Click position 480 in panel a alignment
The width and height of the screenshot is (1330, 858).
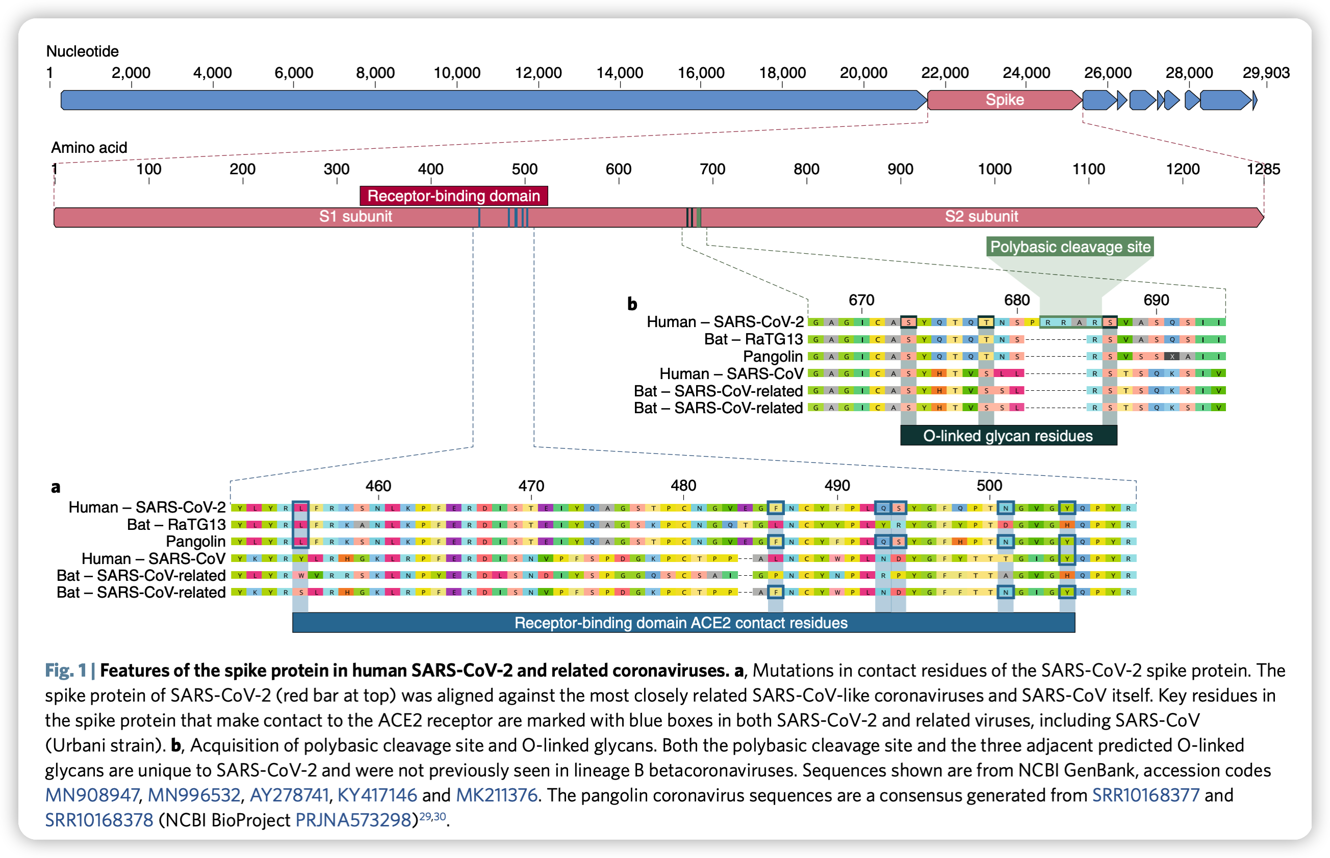click(683, 486)
